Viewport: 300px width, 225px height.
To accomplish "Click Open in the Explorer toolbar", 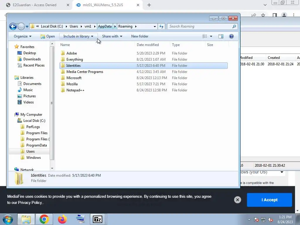I will point(48,36).
